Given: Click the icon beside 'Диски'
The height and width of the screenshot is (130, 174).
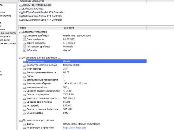Looking at the screenshot, I should click(24, 76).
